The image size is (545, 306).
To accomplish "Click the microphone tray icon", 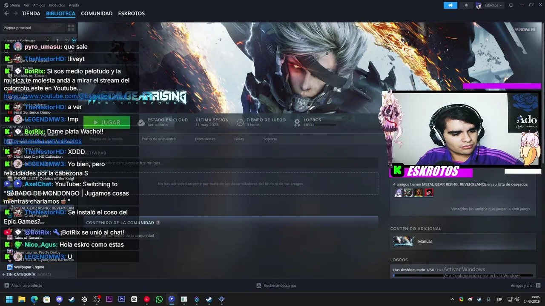I will [488, 299].
